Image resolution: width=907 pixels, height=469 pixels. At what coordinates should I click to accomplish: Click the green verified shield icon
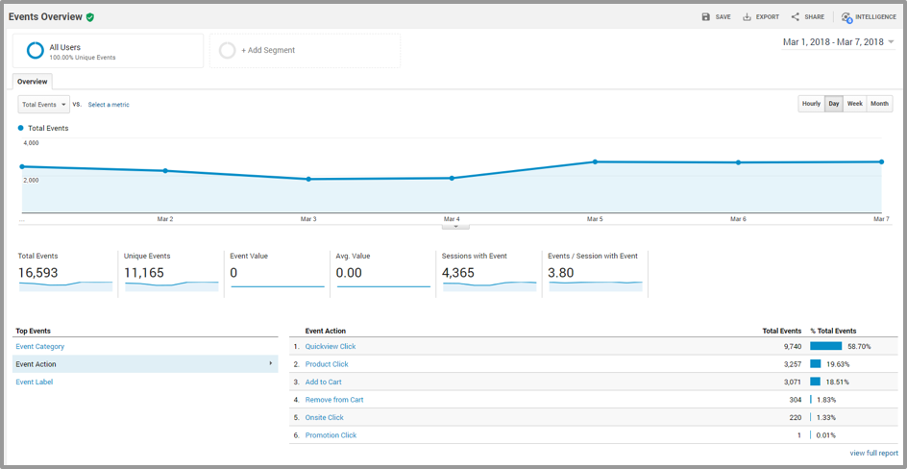(89, 17)
